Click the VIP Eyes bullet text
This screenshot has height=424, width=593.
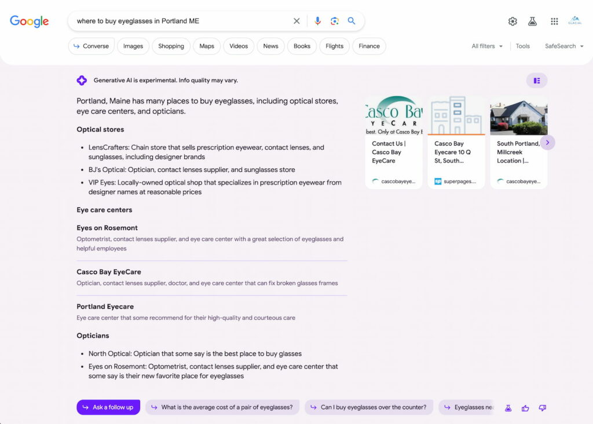point(215,187)
